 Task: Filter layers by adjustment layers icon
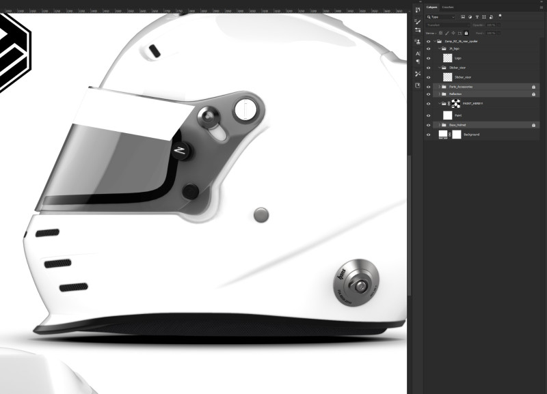[x=470, y=17]
